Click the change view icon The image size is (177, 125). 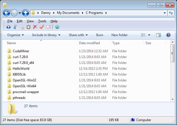[x=143, y=35]
